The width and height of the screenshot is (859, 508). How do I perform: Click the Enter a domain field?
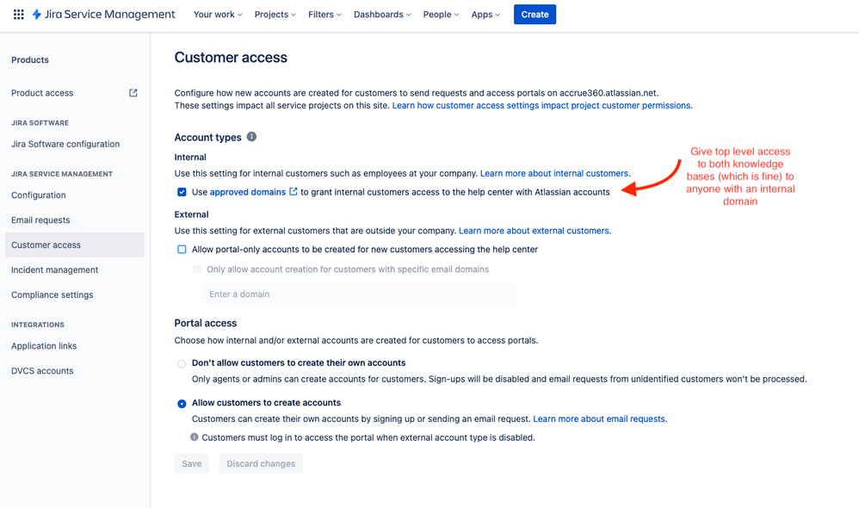point(360,294)
